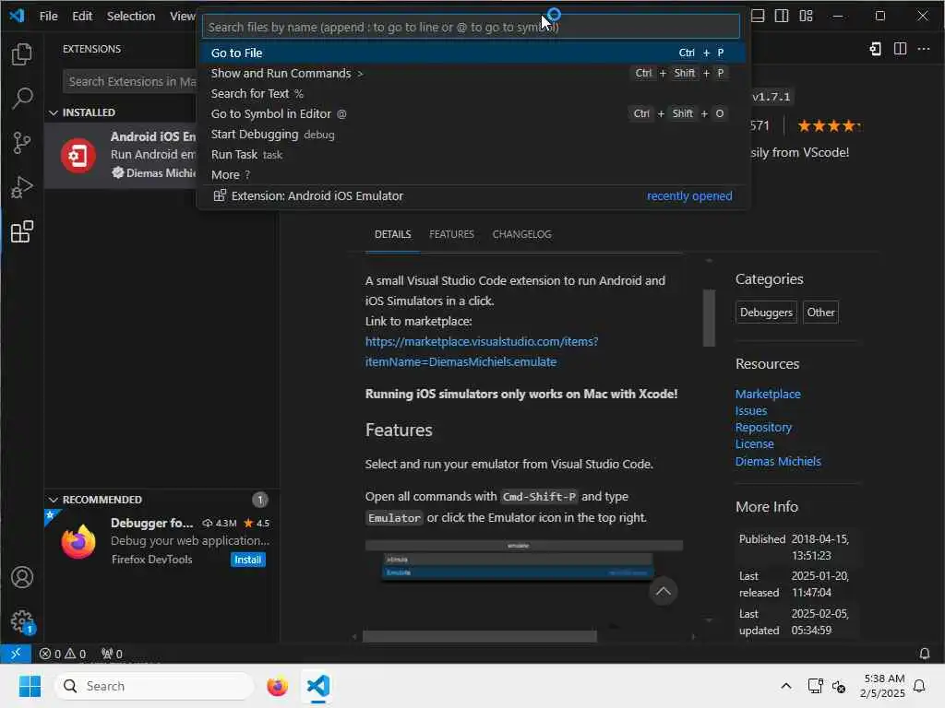Open the Search view in activity bar

(22, 98)
